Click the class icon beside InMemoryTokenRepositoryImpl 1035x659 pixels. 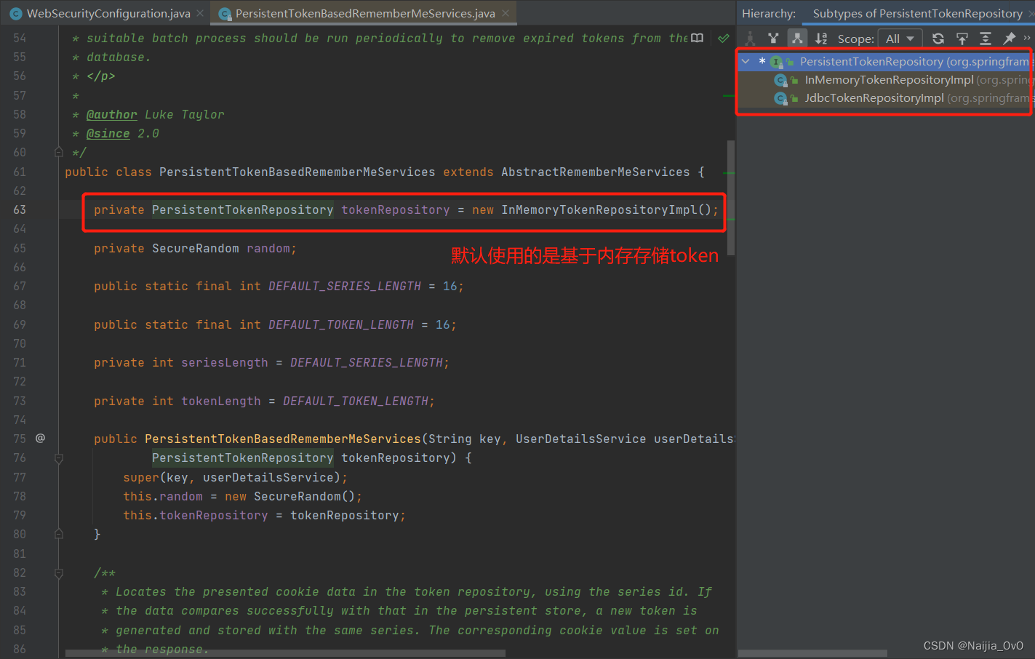tap(780, 80)
